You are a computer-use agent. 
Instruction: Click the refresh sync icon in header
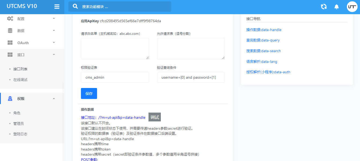(x=324, y=7)
